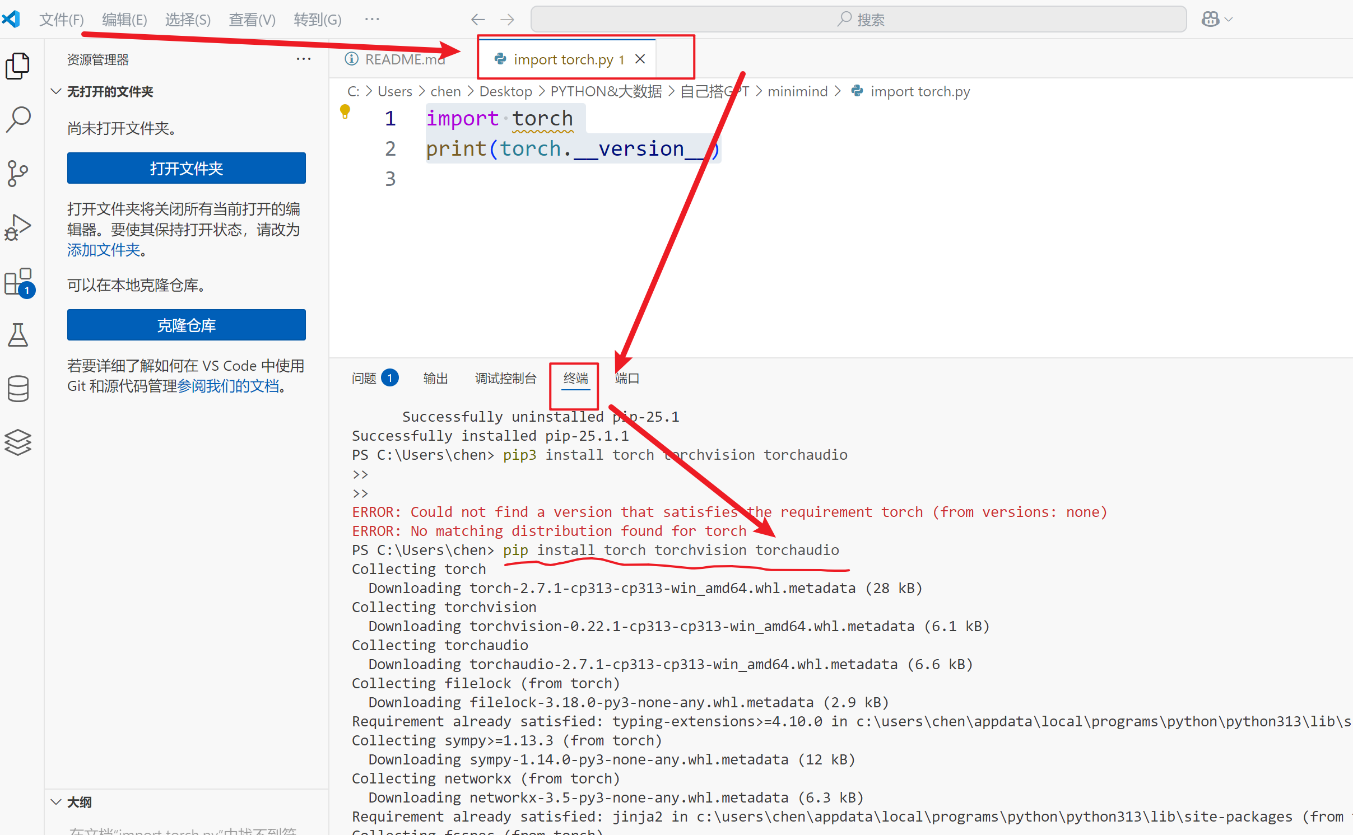Open the Copilot icon in title bar

pyautogui.click(x=1210, y=20)
